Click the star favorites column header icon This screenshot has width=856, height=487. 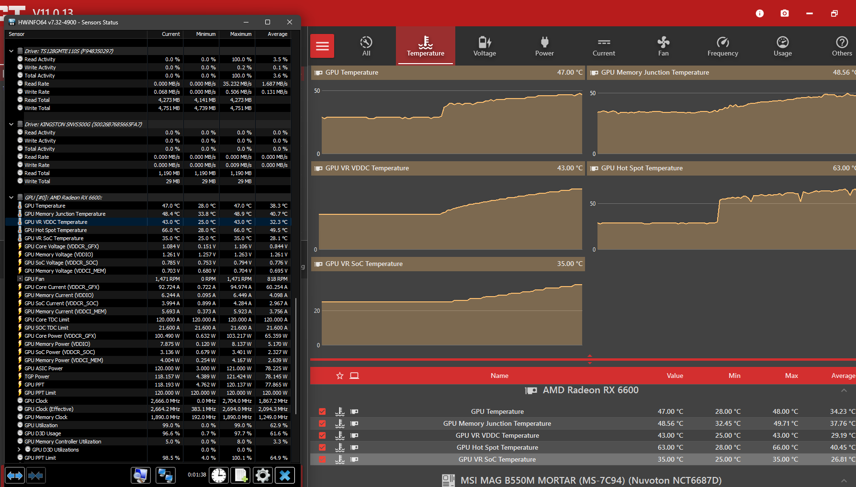tap(340, 376)
